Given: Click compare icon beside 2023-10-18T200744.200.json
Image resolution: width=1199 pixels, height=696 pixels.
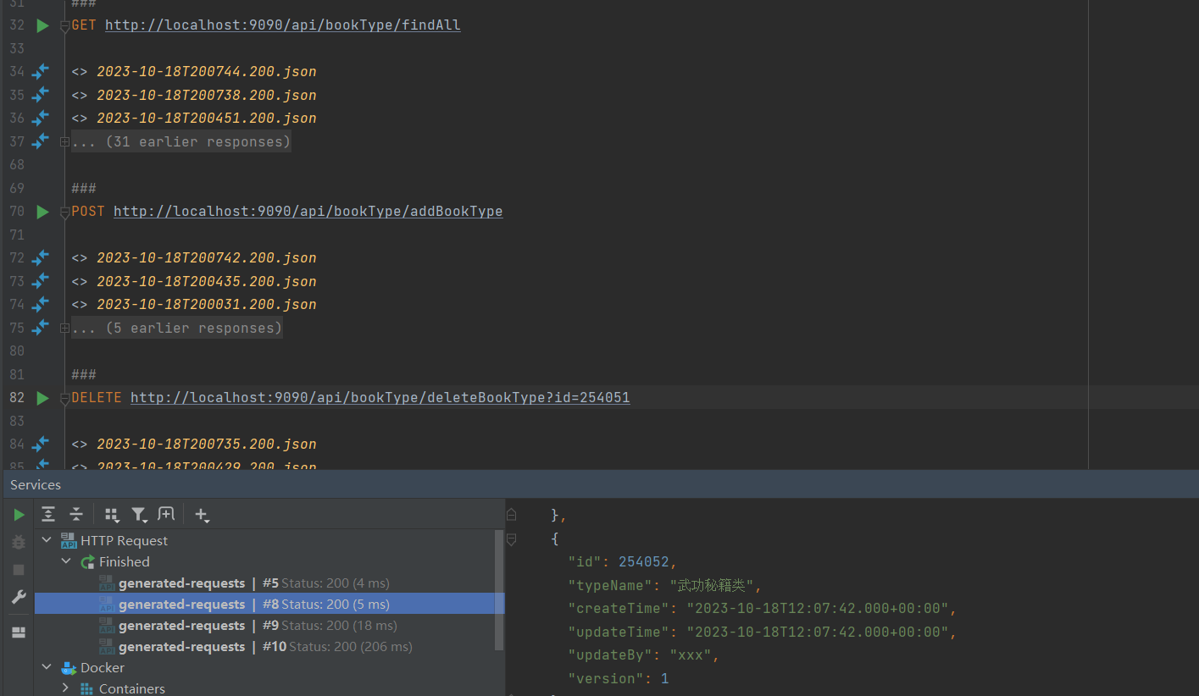Looking at the screenshot, I should point(41,72).
